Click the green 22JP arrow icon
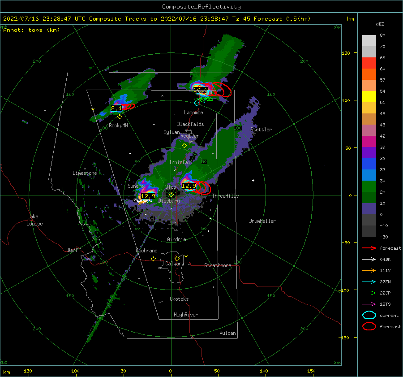Screen dimensions: 403x377 point(369,293)
